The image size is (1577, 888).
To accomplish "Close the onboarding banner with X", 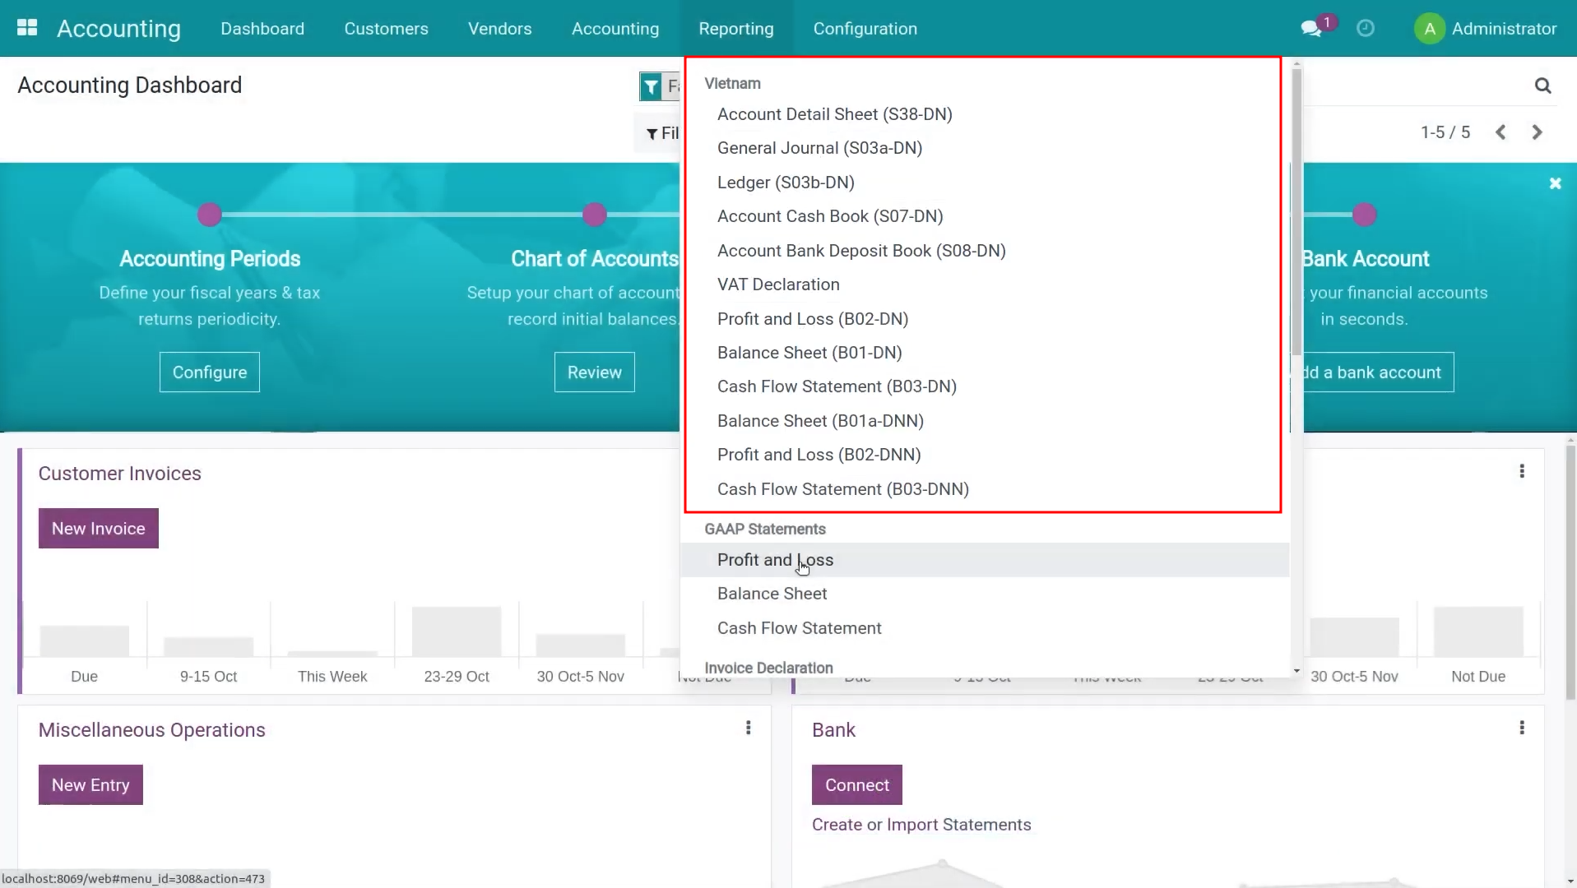I will point(1555,183).
